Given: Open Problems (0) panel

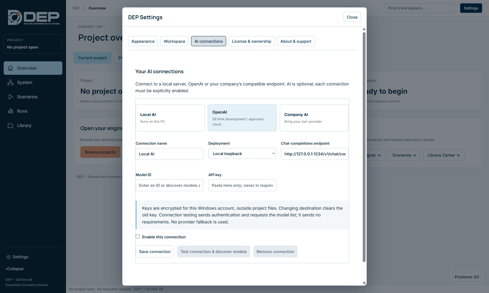Looking at the screenshot, I should (x=467, y=277).
